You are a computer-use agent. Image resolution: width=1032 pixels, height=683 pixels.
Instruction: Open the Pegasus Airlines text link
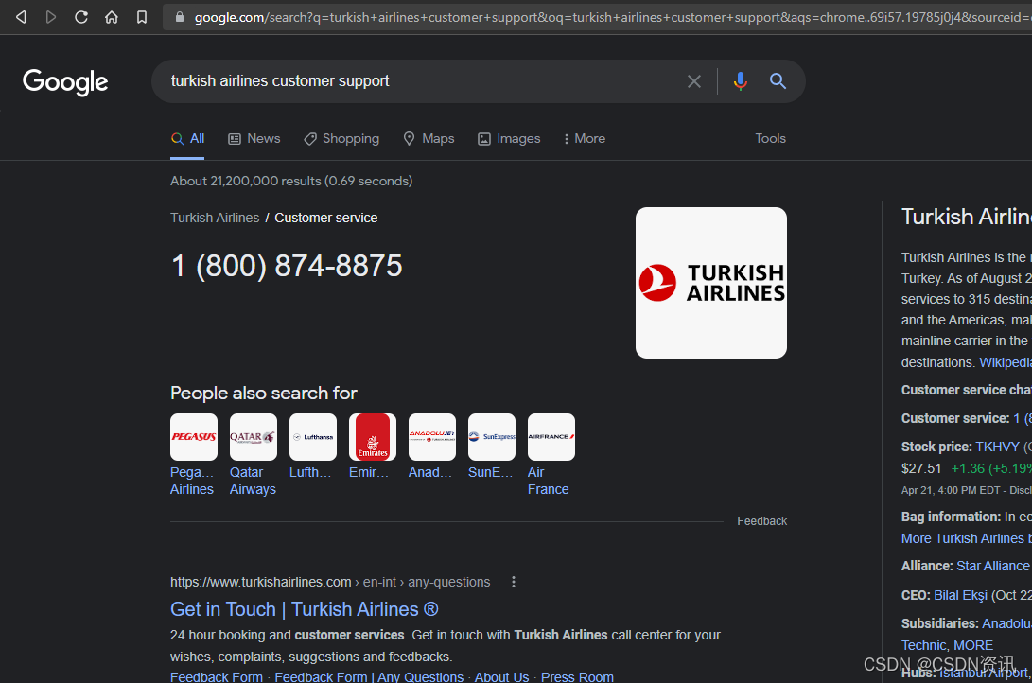tap(191, 481)
